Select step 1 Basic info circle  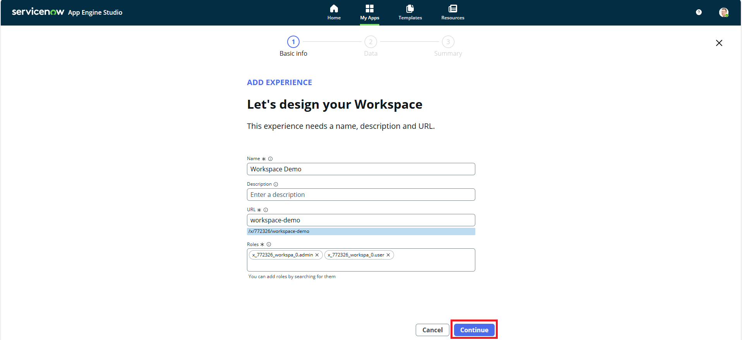pyautogui.click(x=293, y=42)
